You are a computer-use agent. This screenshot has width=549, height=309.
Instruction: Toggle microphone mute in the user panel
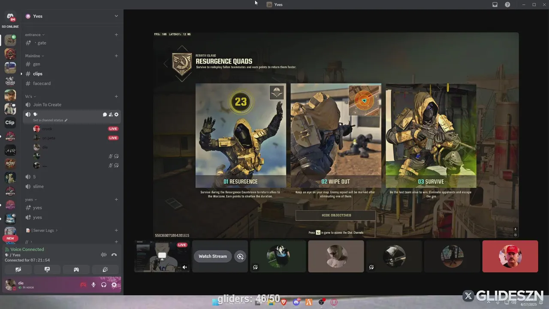(94, 285)
